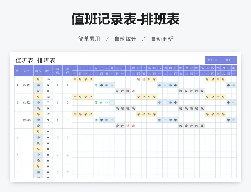Click 姓名2 早 cell on day 13
This screenshot has width=251, height=192.
(x=138, y=97)
